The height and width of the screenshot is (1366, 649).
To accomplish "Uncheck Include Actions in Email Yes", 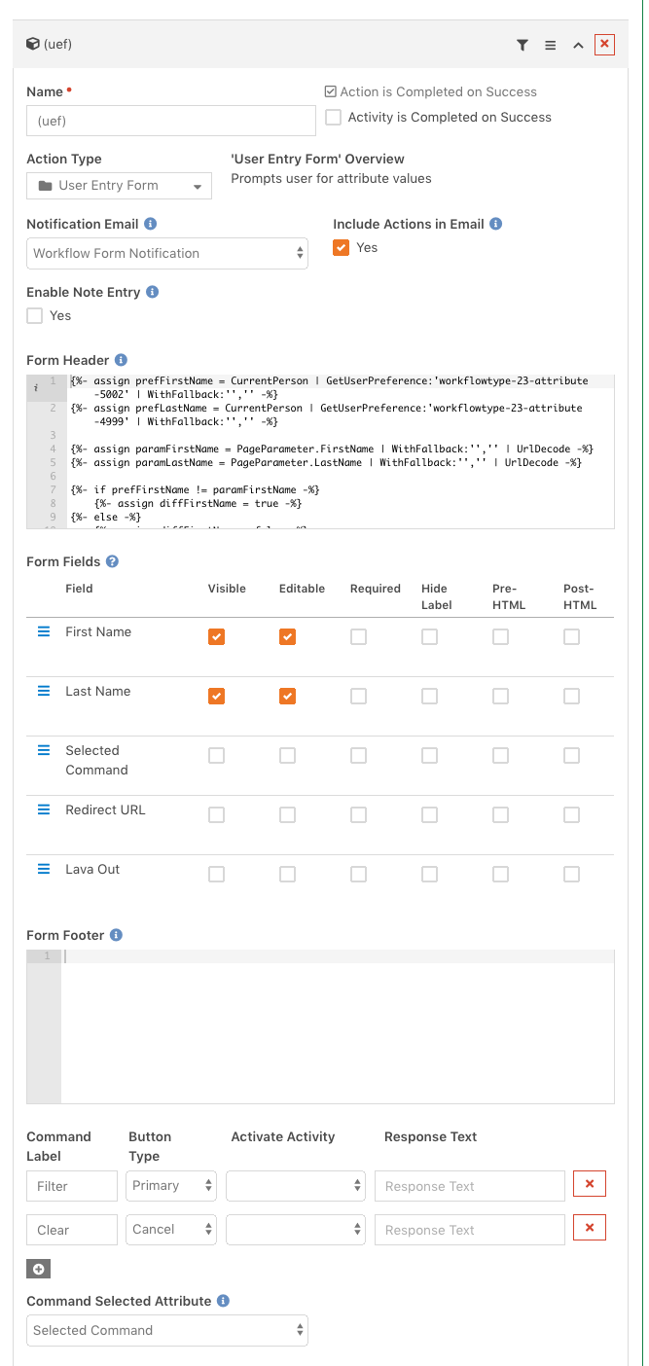I will coord(341,247).
